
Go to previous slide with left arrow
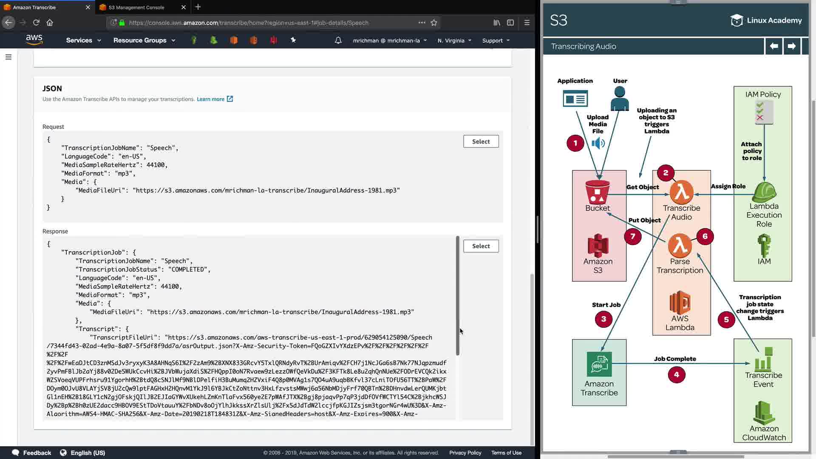pos(774,46)
